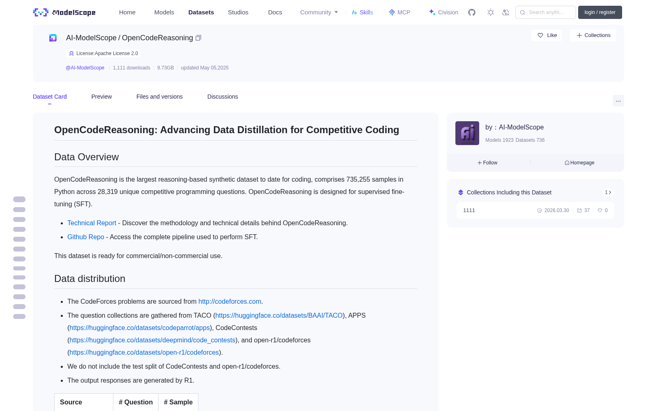
Task: Click the login / register button
Action: [600, 12]
